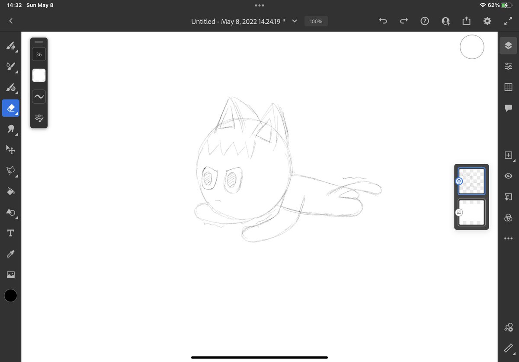Screen dimensions: 519x362
Task: Toggle the Layers panel icon
Action: pos(508,45)
